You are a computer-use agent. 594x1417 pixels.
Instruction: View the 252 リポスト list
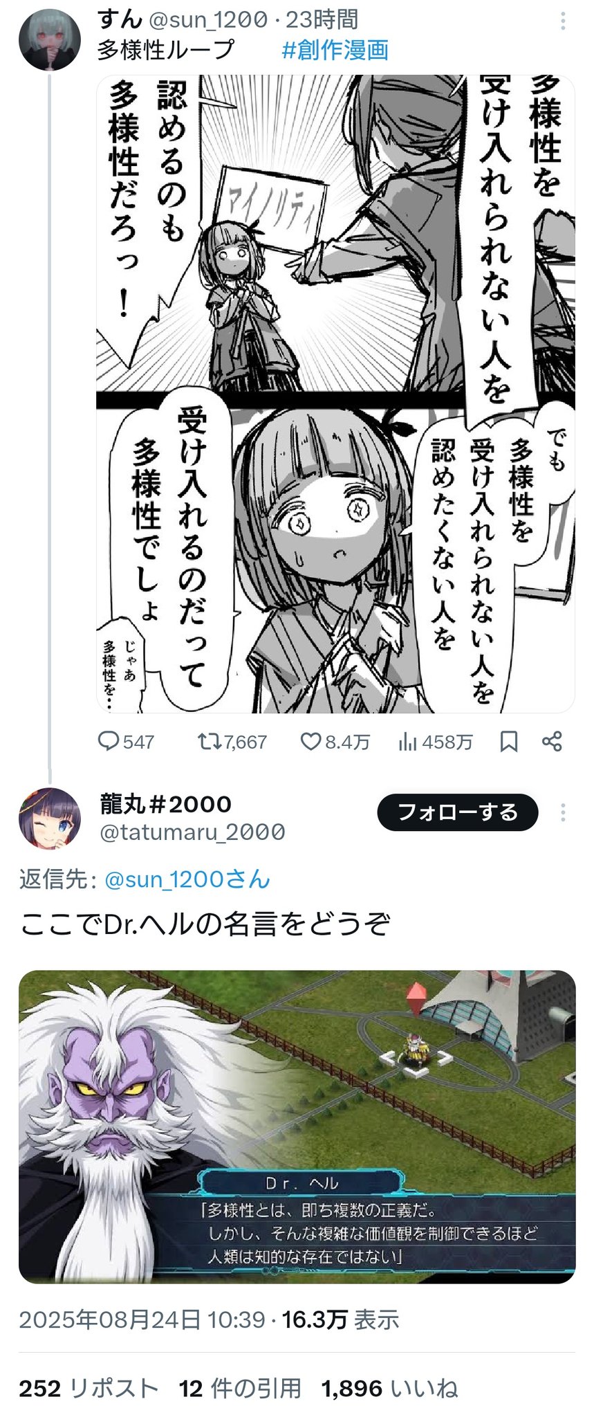coord(89,1389)
